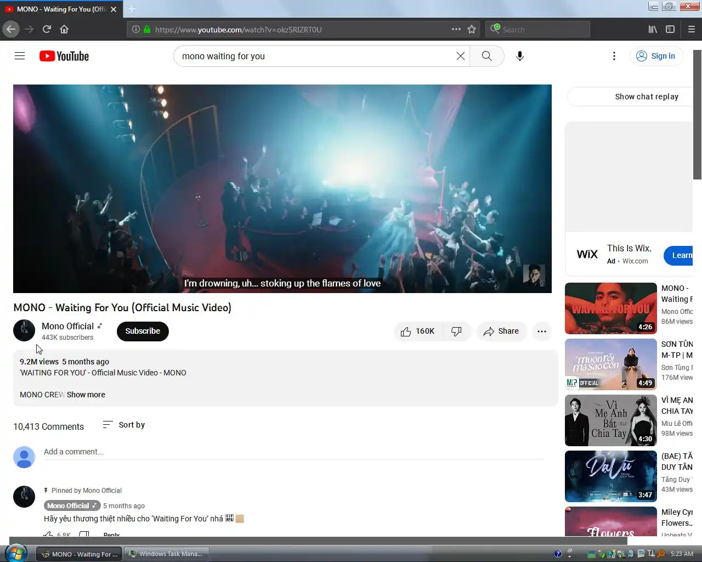Click the green padlock secure icon
Viewport: 702px width, 562px height.
pos(147,29)
